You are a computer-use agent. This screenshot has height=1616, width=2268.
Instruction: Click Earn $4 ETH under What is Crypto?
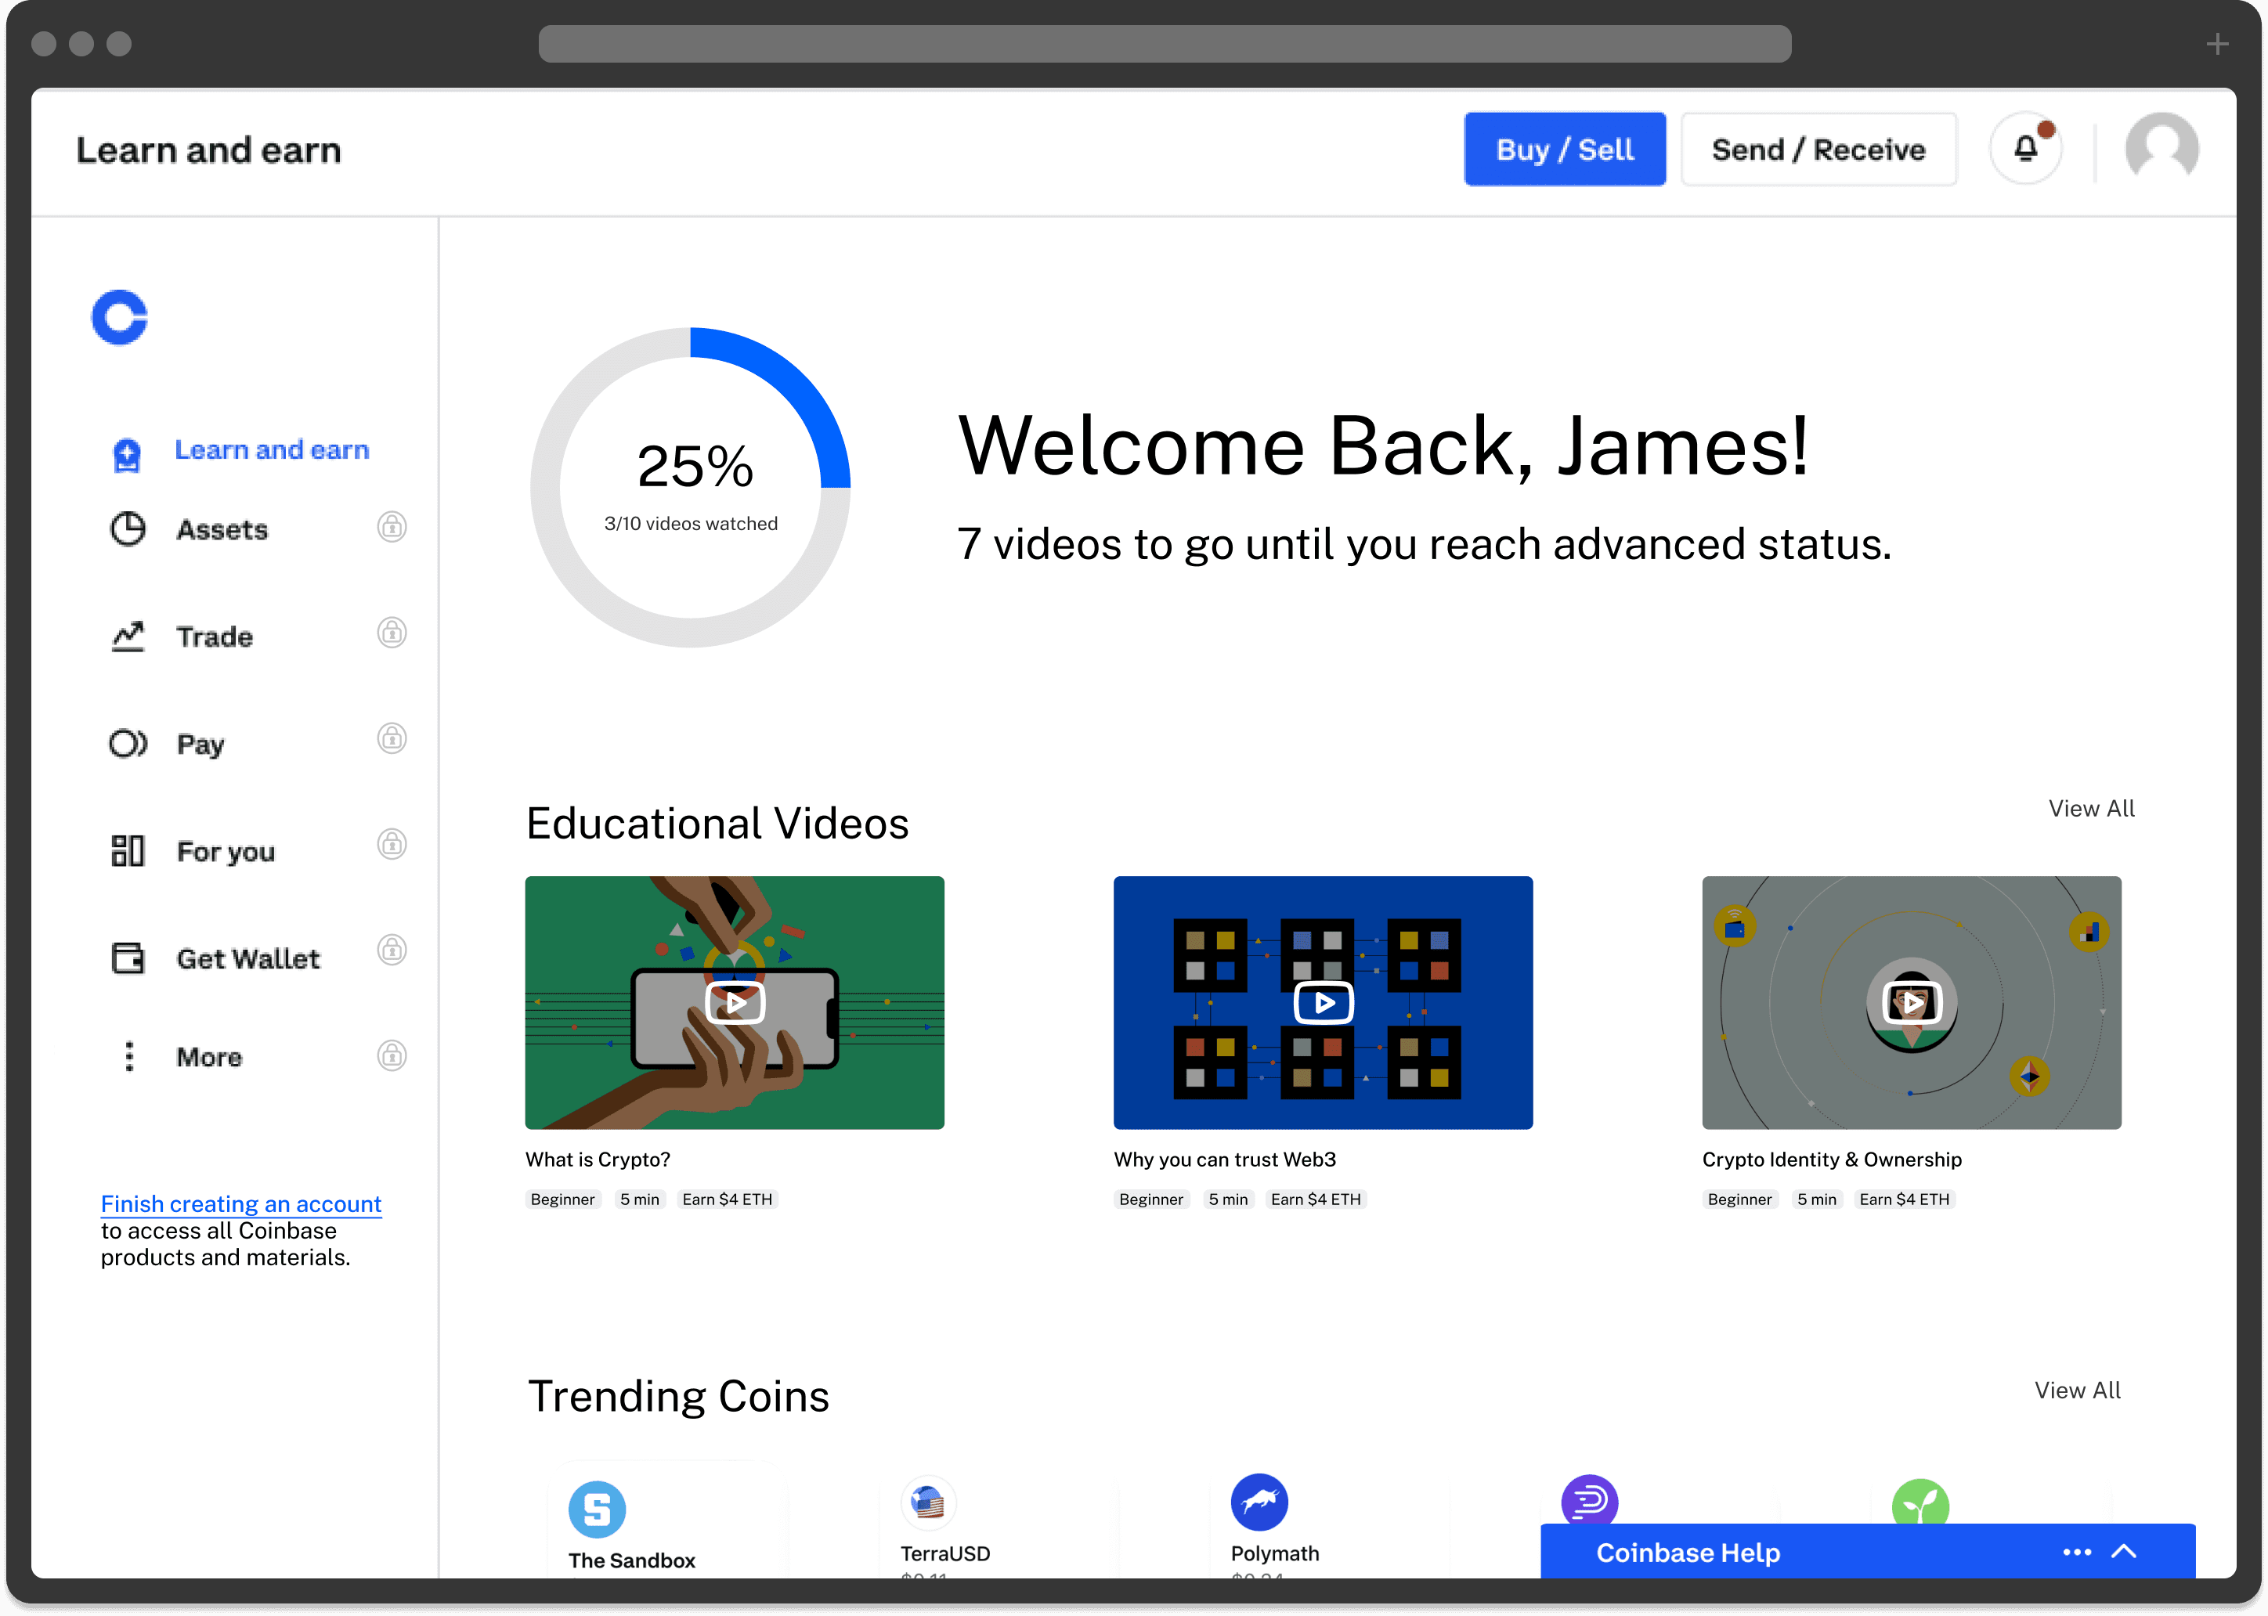click(x=727, y=1200)
